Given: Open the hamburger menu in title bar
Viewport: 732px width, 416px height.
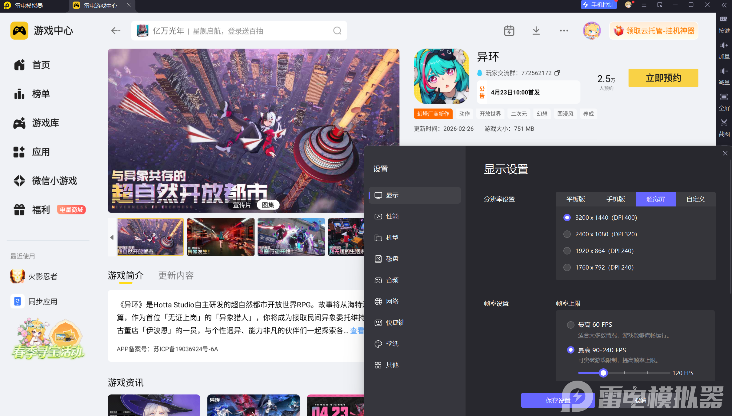Looking at the screenshot, I should [644, 5].
